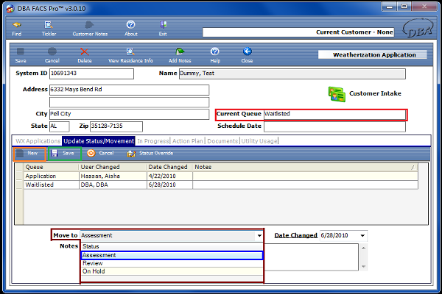Open the Tickler tool

pos(48,26)
